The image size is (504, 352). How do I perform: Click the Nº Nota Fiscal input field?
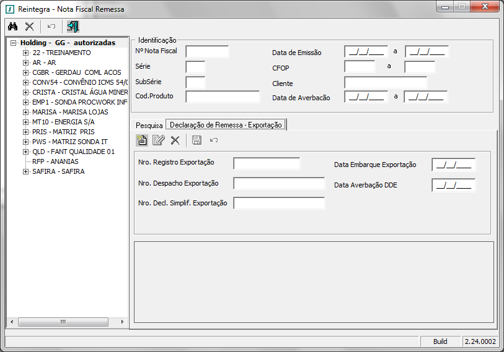tap(207, 51)
